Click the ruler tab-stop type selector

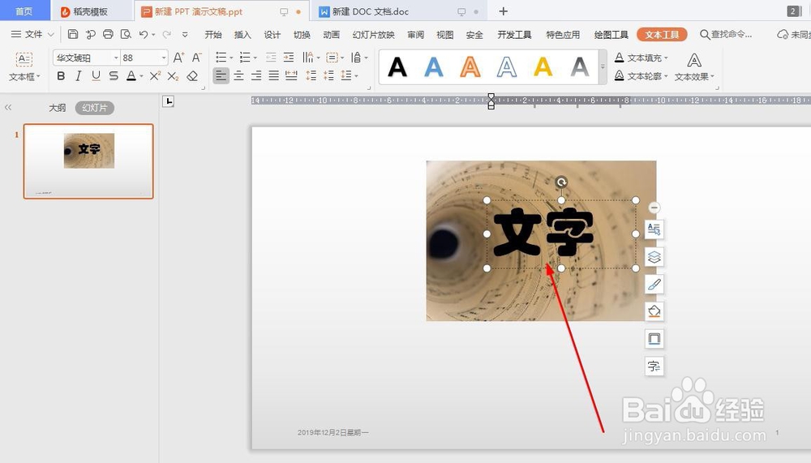tap(168, 101)
